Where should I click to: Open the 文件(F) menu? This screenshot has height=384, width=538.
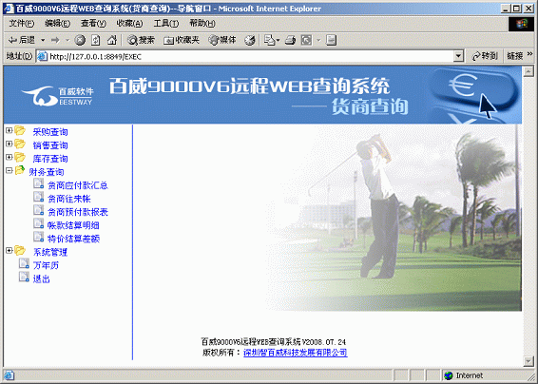(21, 24)
